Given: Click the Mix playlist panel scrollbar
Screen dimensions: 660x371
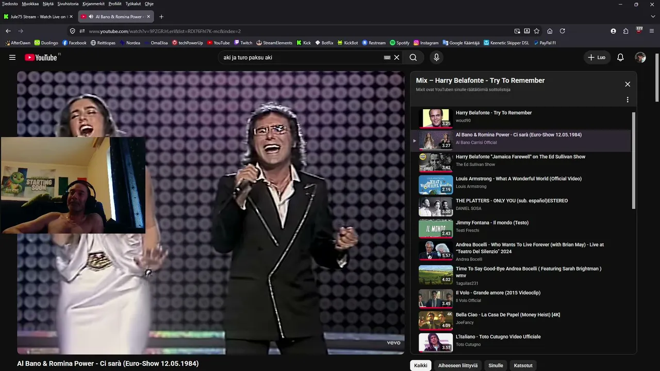Looking at the screenshot, I should (x=634, y=160).
